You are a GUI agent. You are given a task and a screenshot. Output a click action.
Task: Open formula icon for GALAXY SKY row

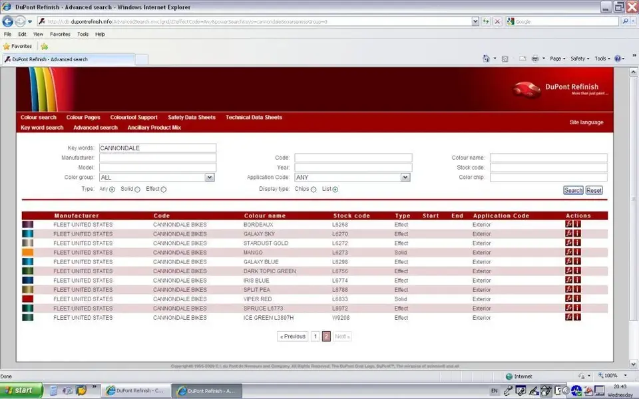[x=569, y=233]
